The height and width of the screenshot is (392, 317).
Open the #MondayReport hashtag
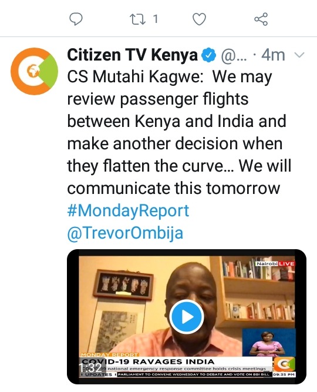(128, 210)
